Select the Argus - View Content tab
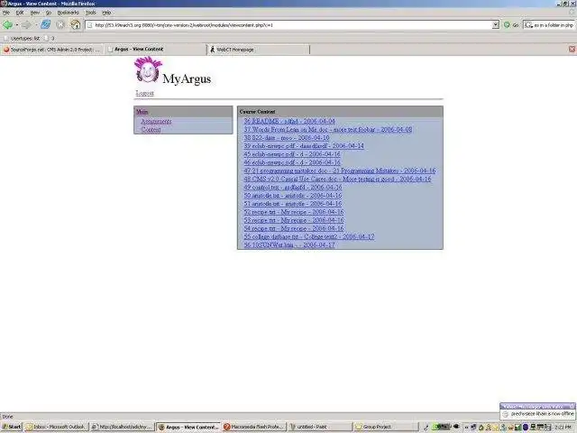The image size is (577, 433). (156, 49)
